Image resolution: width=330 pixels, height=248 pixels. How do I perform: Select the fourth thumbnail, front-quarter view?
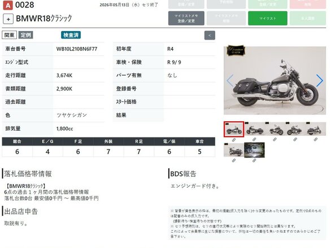point(295,129)
